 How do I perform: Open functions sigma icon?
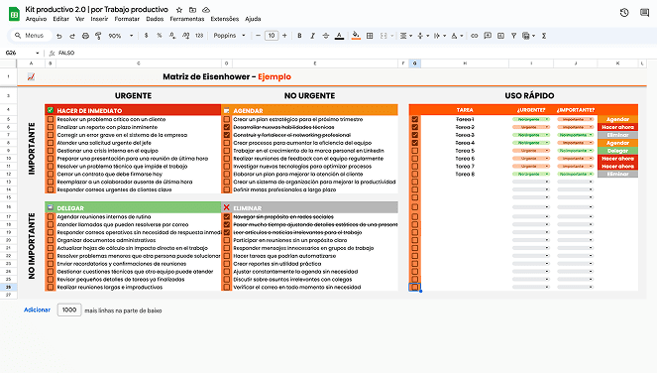544,36
